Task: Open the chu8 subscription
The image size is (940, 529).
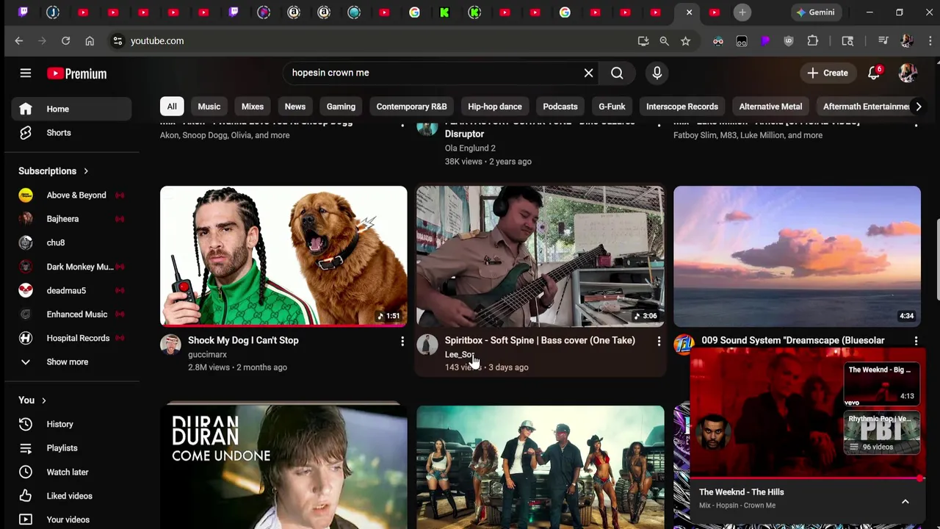Action: tap(72, 242)
